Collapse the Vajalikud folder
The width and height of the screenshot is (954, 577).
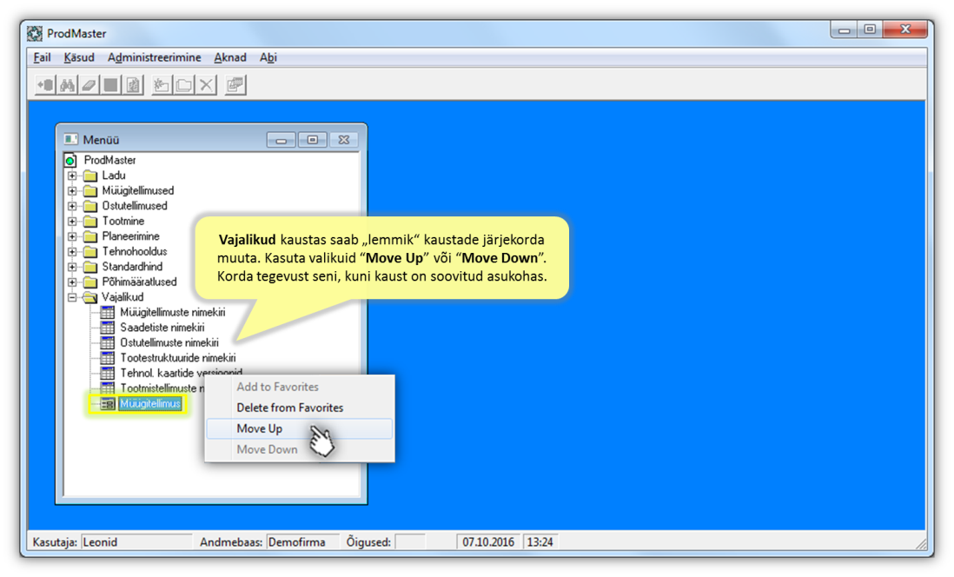pyautogui.click(x=72, y=297)
